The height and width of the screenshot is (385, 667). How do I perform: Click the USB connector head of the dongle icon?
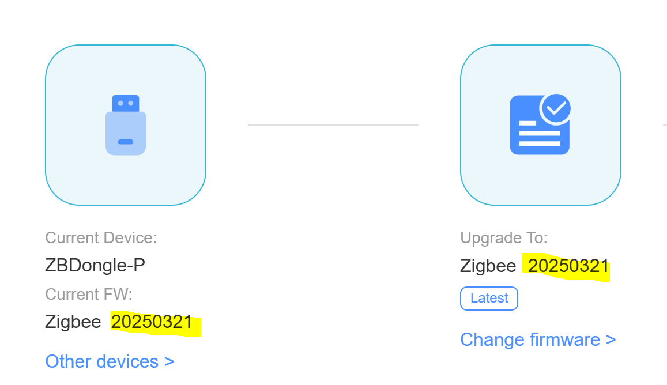126,103
